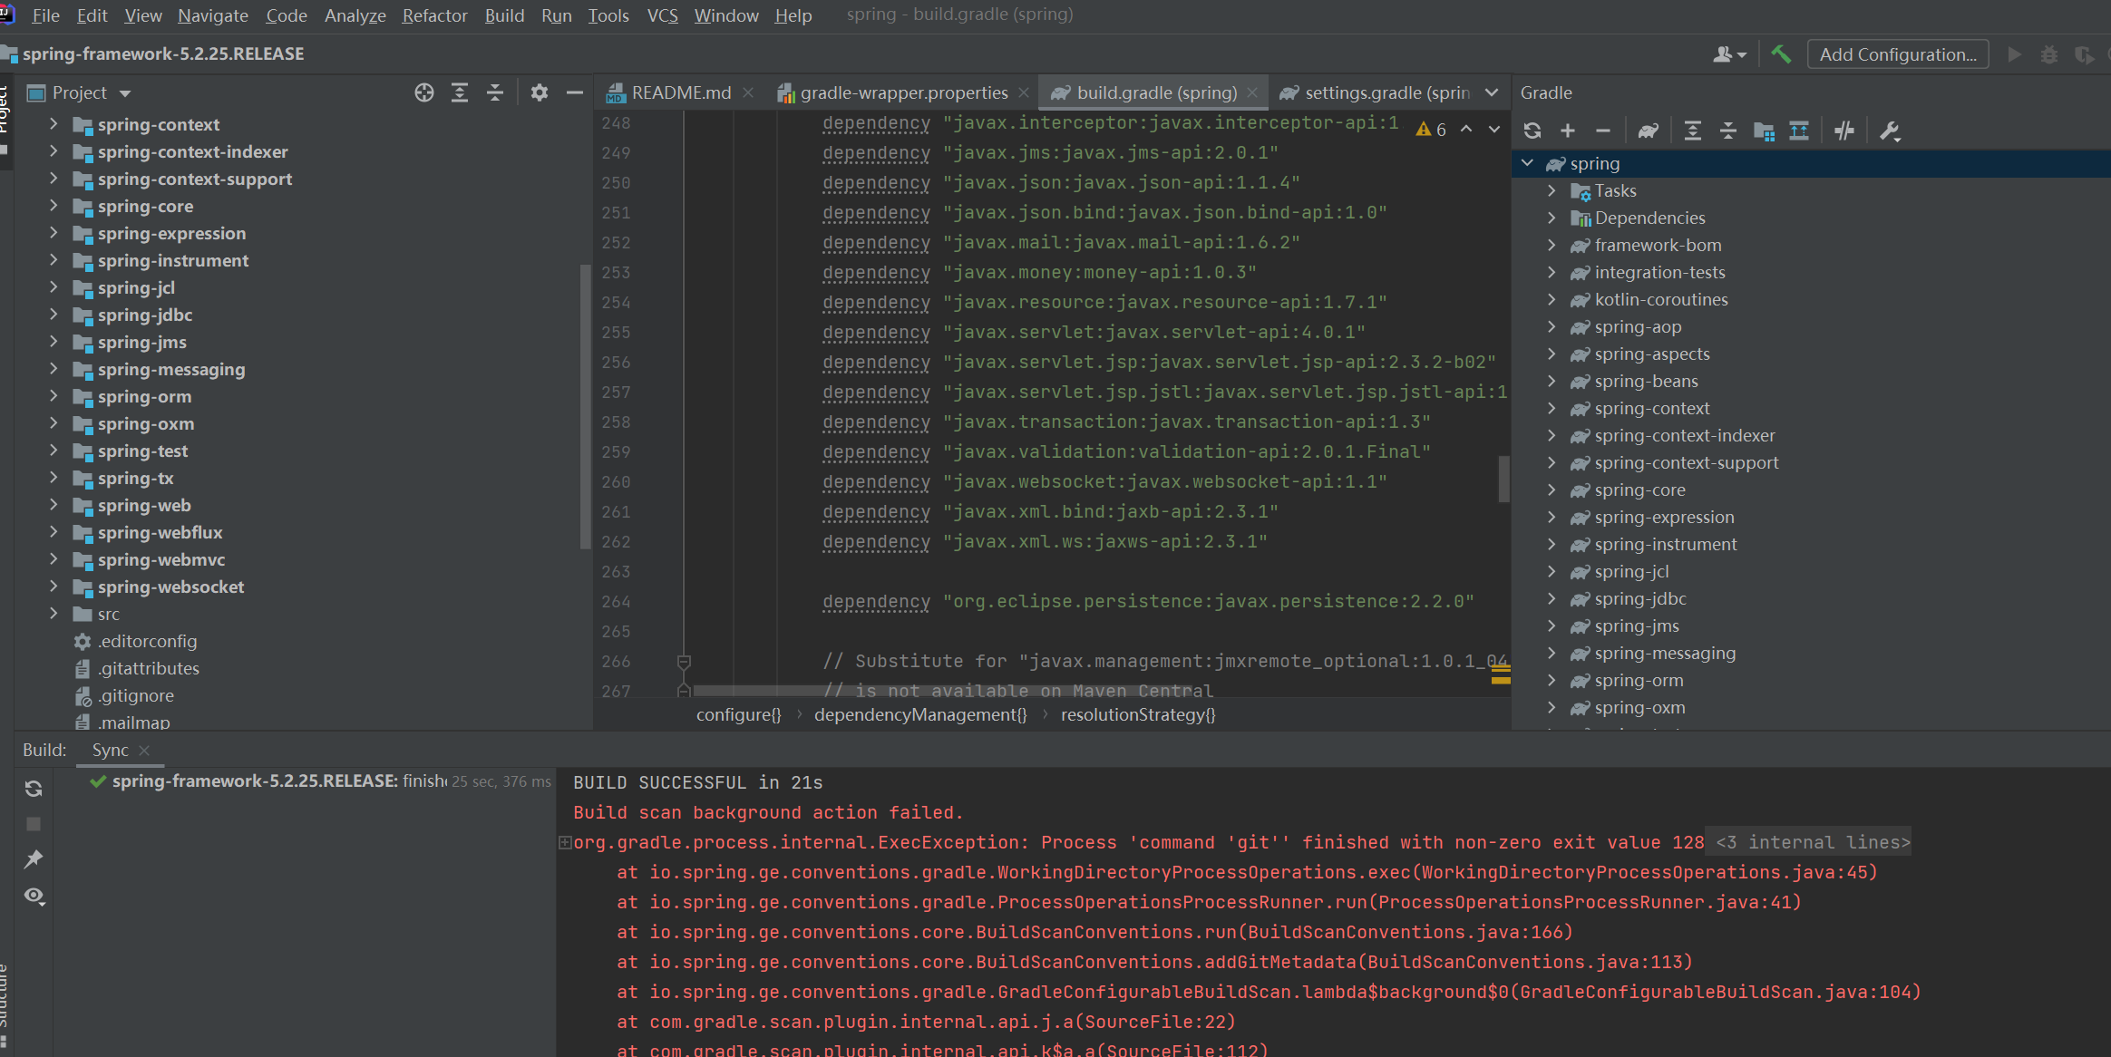Click the Project tree vertical scrollbar

coord(585,407)
